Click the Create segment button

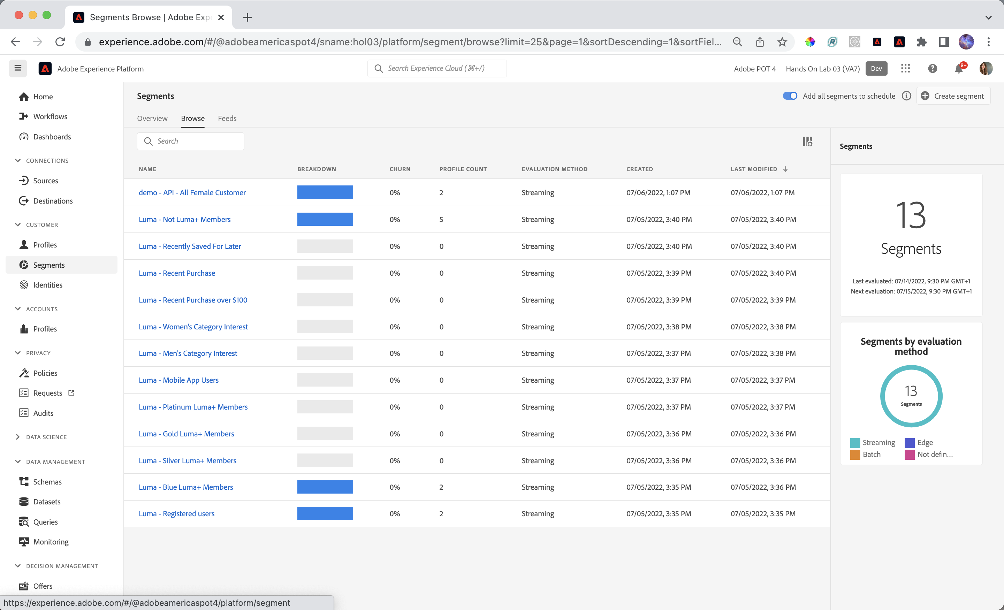click(x=953, y=96)
